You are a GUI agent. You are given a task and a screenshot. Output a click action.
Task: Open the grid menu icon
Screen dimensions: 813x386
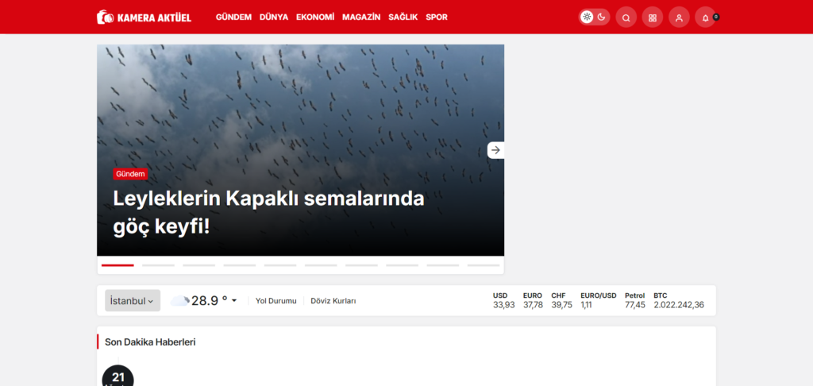point(652,17)
